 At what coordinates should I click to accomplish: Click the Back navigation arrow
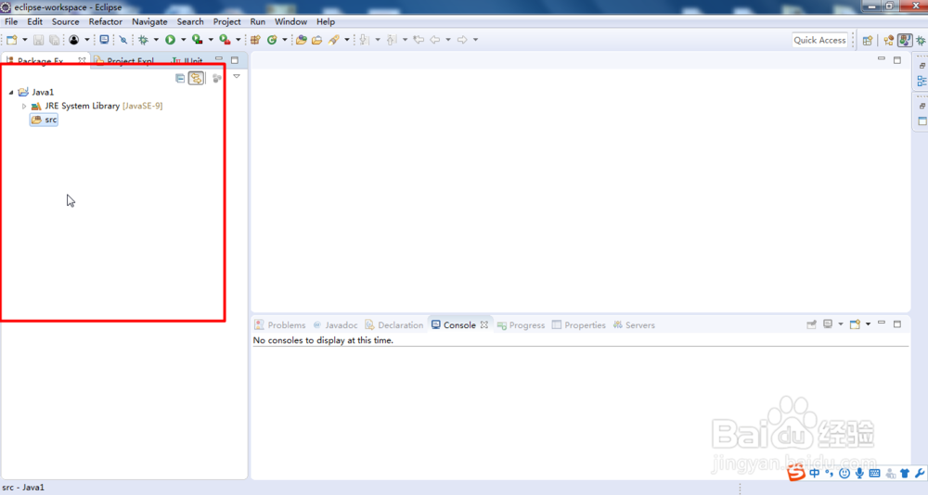click(x=435, y=40)
